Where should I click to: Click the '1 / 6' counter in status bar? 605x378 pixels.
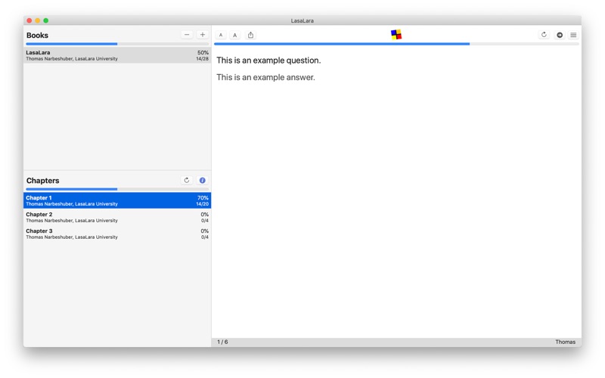click(x=222, y=342)
